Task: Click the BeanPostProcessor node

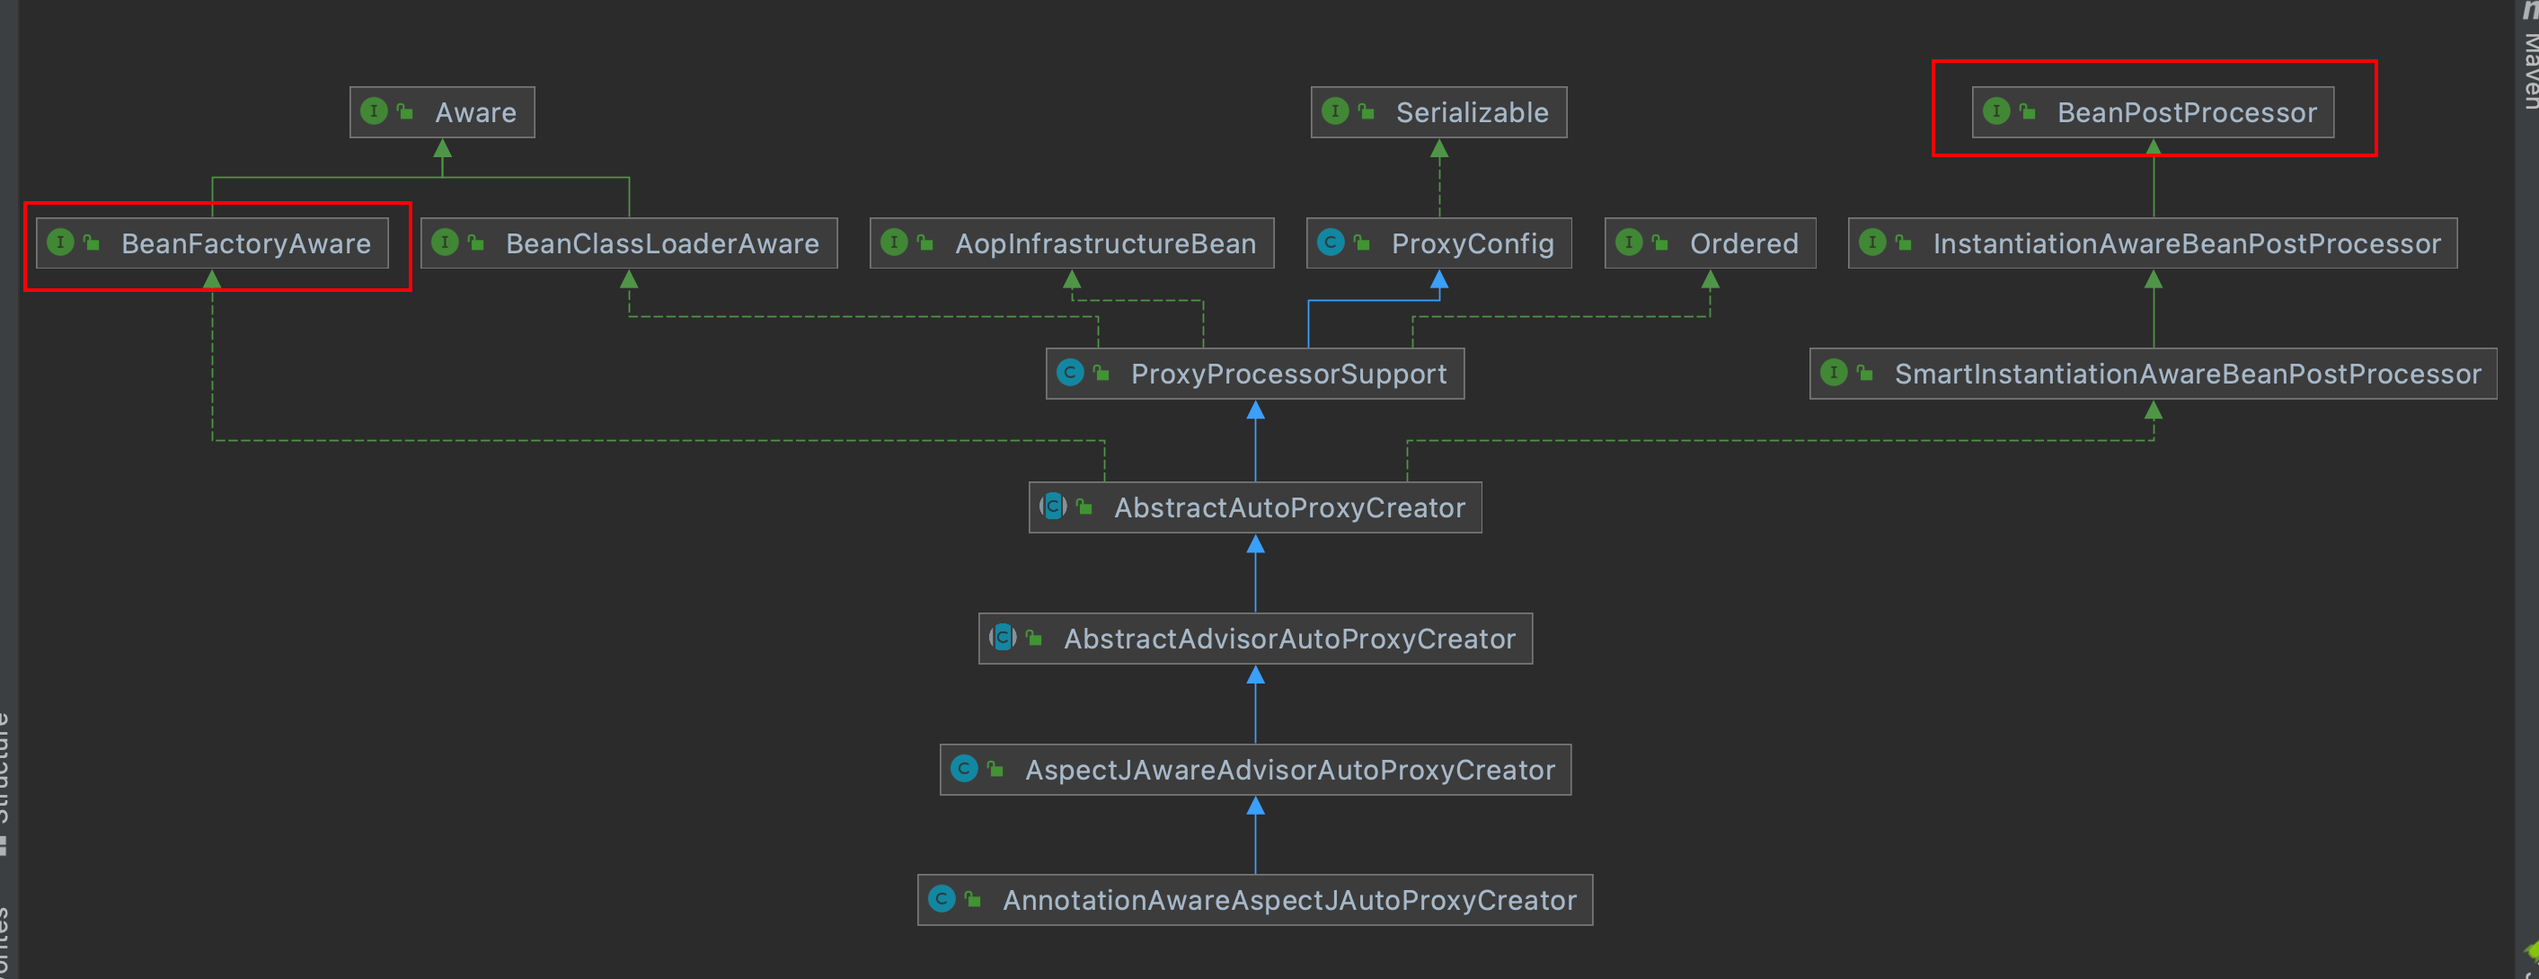Action: click(2153, 112)
